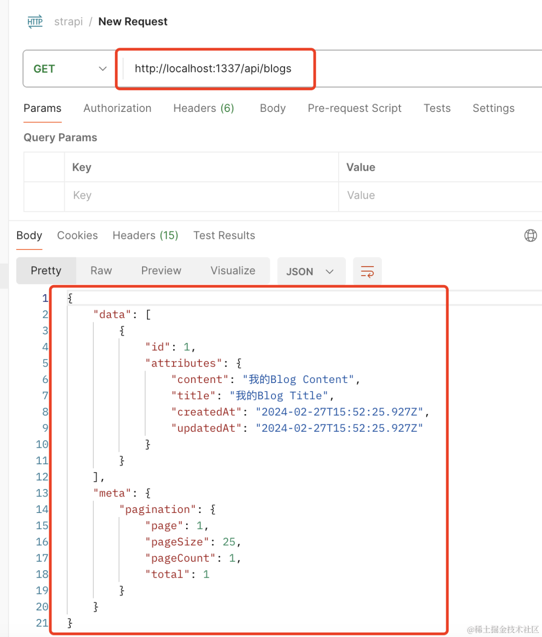Click the "我的Blog Title" value
This screenshot has height=637, width=542.
pyautogui.click(x=279, y=396)
